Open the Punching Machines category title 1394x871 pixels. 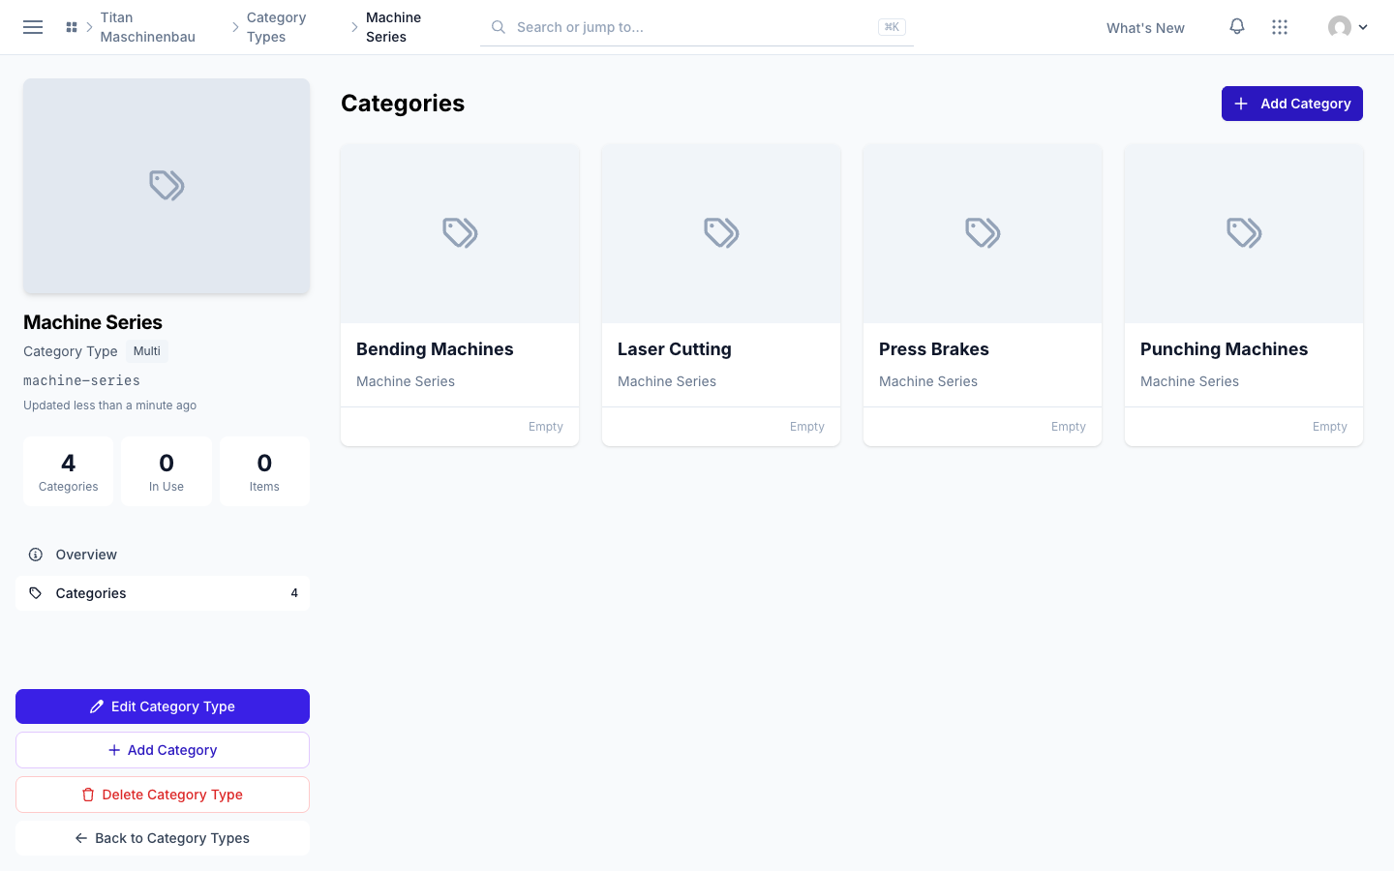tap(1224, 349)
